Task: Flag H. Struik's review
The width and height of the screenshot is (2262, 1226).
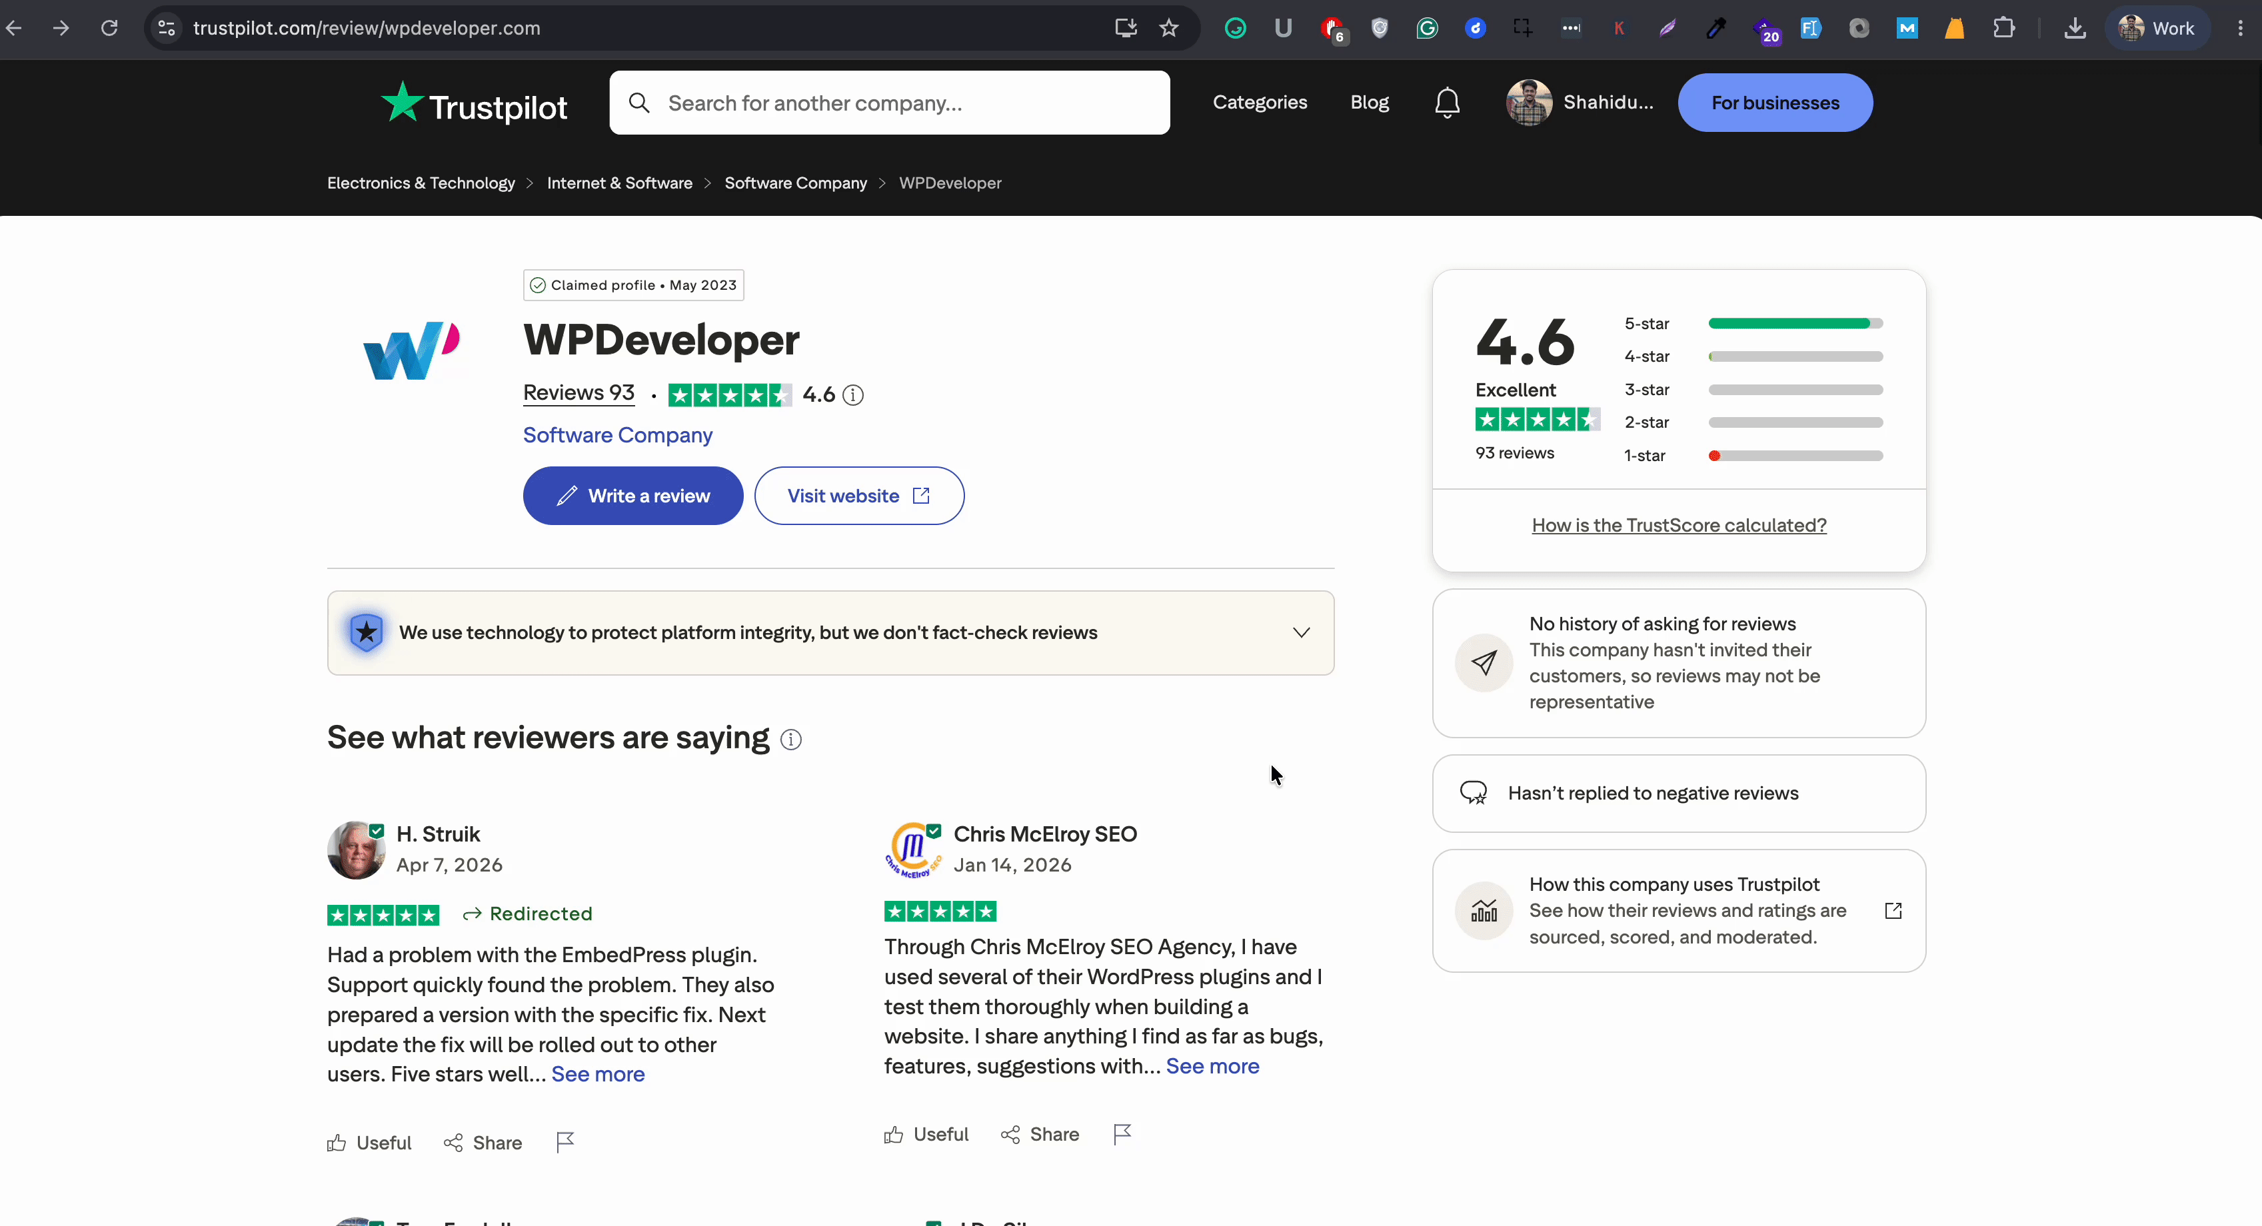Action: tap(565, 1142)
